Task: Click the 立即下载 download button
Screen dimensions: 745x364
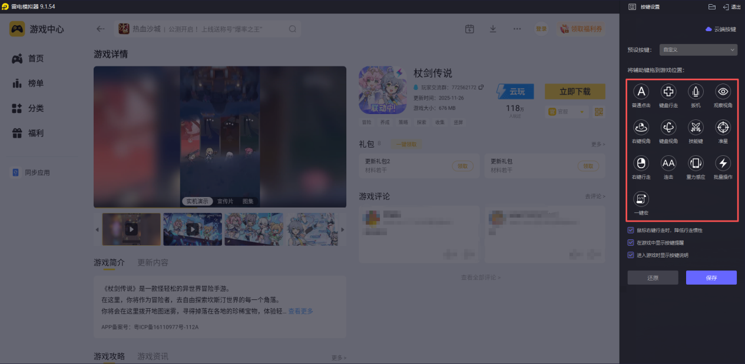Action: click(574, 91)
